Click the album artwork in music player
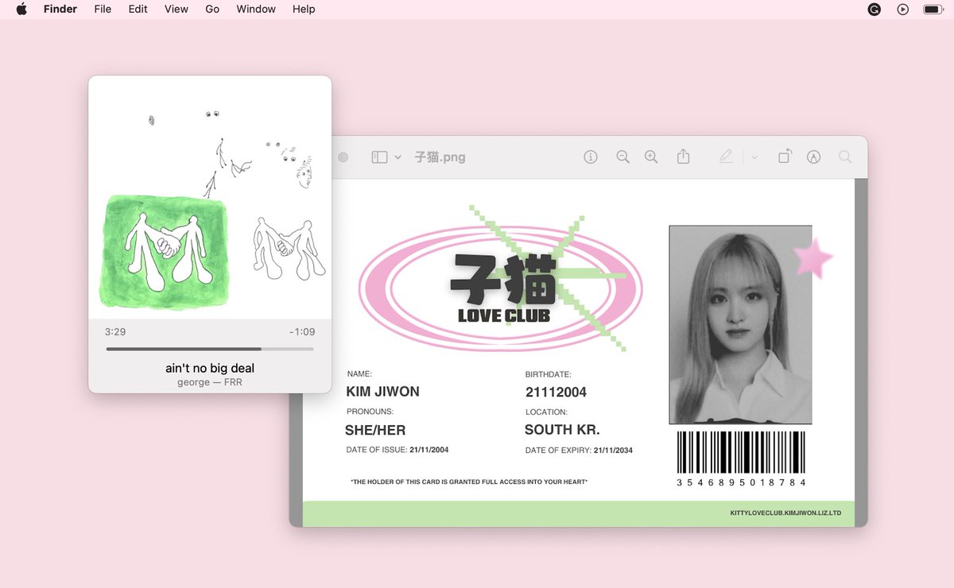This screenshot has height=588, width=954. [210, 198]
